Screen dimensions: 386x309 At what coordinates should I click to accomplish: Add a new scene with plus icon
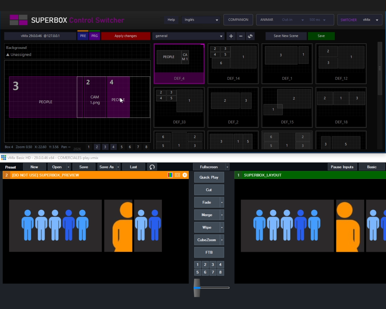231,36
